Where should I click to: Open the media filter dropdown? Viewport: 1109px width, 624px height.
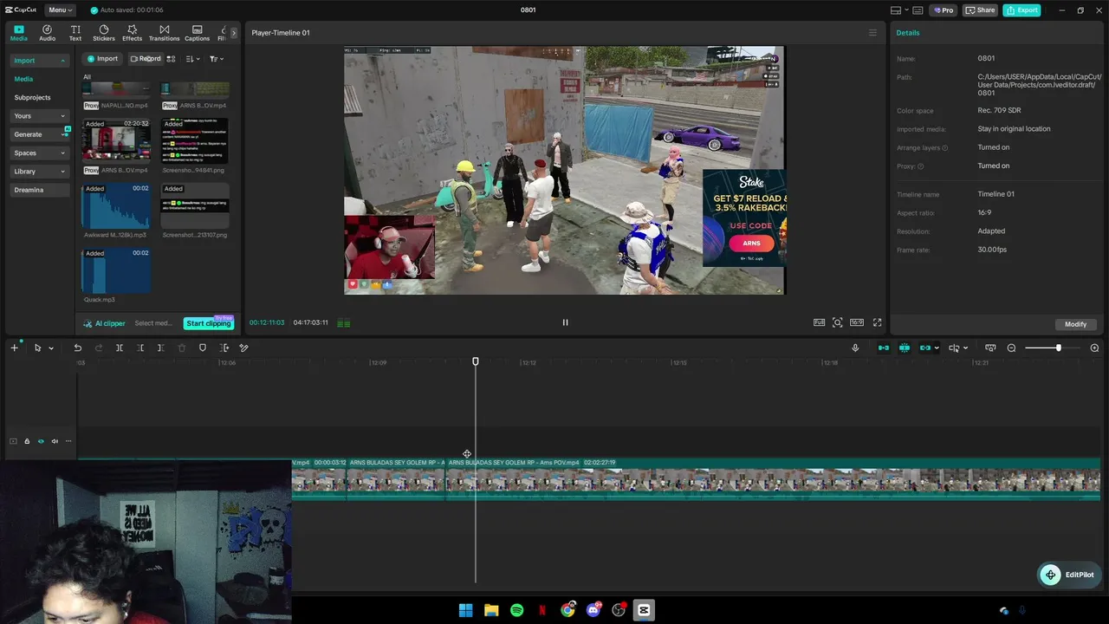pos(216,59)
